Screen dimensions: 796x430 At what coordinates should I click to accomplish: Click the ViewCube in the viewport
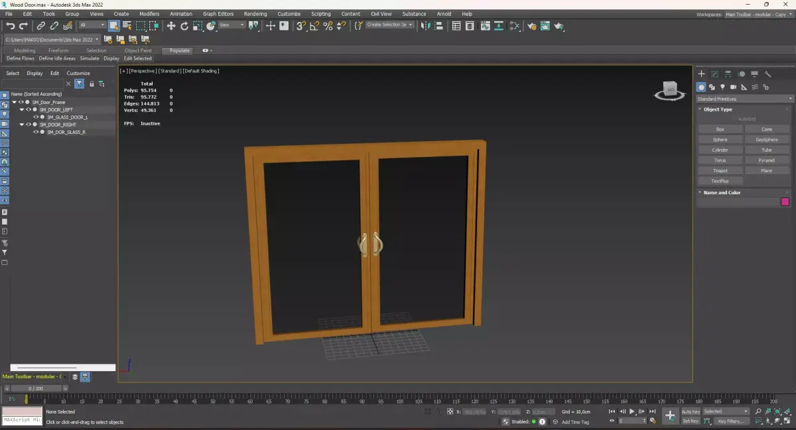(670, 90)
